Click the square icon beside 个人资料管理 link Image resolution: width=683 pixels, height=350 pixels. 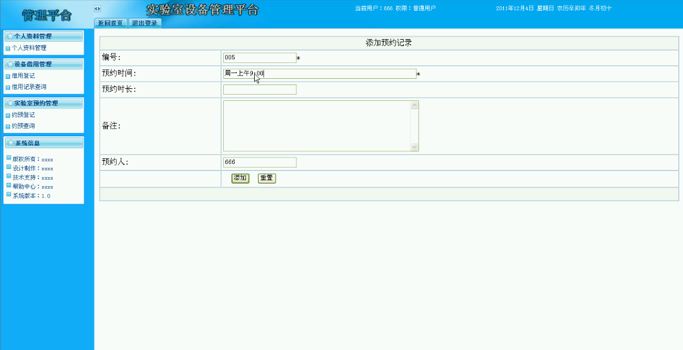point(8,49)
